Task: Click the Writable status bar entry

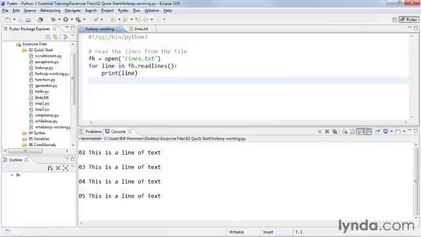Action: 237,232
